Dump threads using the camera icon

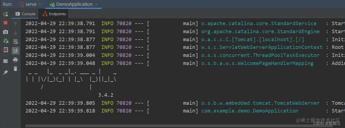click(6, 32)
